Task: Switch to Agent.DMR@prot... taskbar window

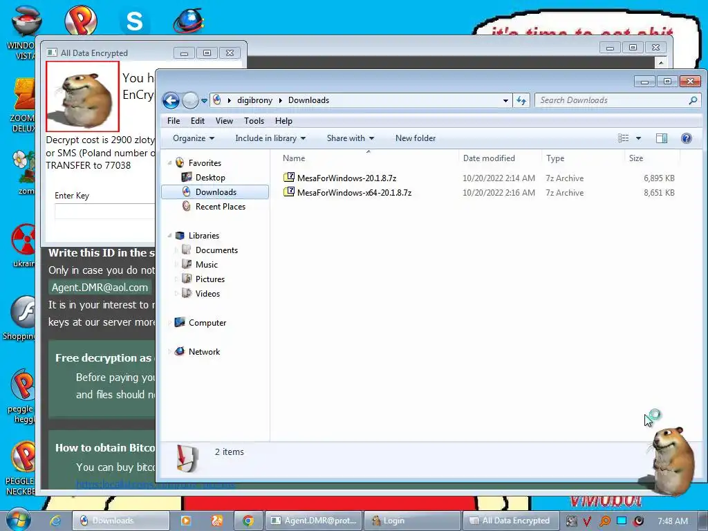Action: click(x=313, y=521)
